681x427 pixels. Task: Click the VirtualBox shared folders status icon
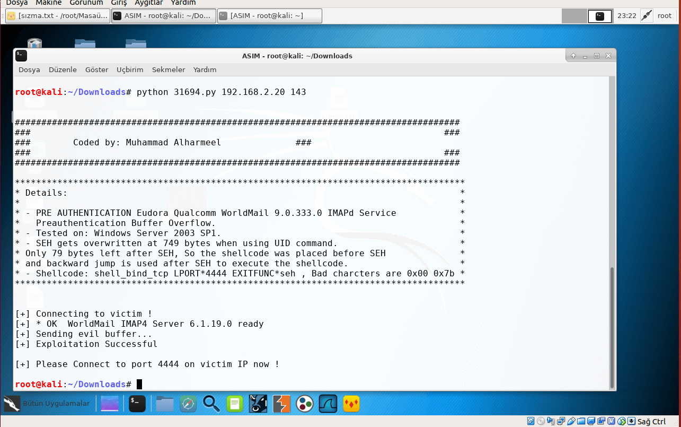[581, 421]
